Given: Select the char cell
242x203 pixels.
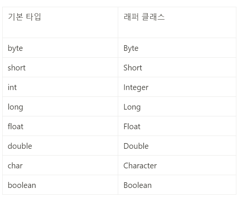Looking at the screenshot, I should pyautogui.click(x=60, y=165).
